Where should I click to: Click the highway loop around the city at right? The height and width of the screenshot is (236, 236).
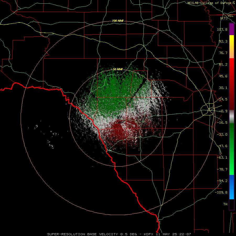pos(208,109)
